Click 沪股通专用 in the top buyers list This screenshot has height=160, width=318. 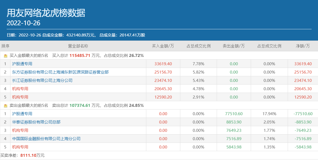coord(22,64)
